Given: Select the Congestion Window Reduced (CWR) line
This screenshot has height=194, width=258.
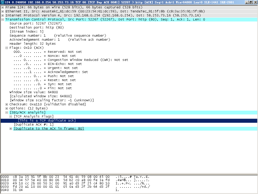Looking at the screenshot, I should (71, 60).
